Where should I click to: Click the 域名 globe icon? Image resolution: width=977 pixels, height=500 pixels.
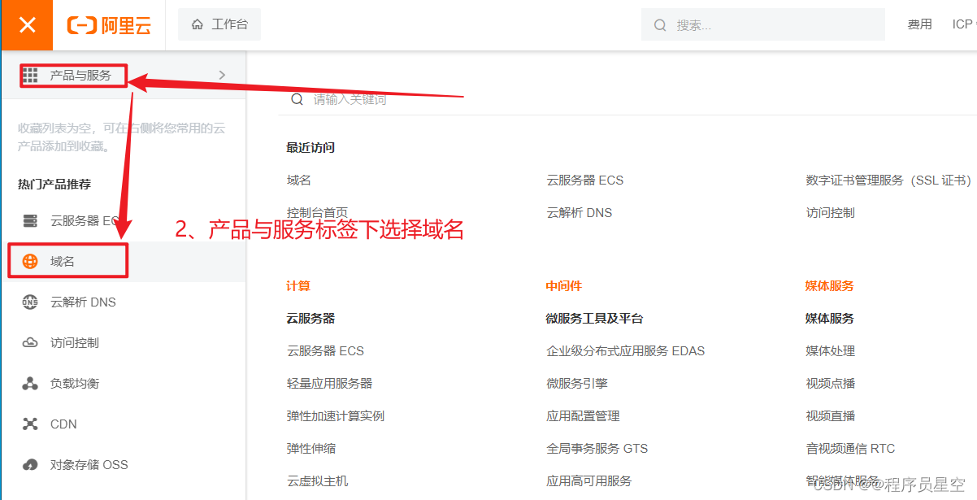[x=30, y=261]
